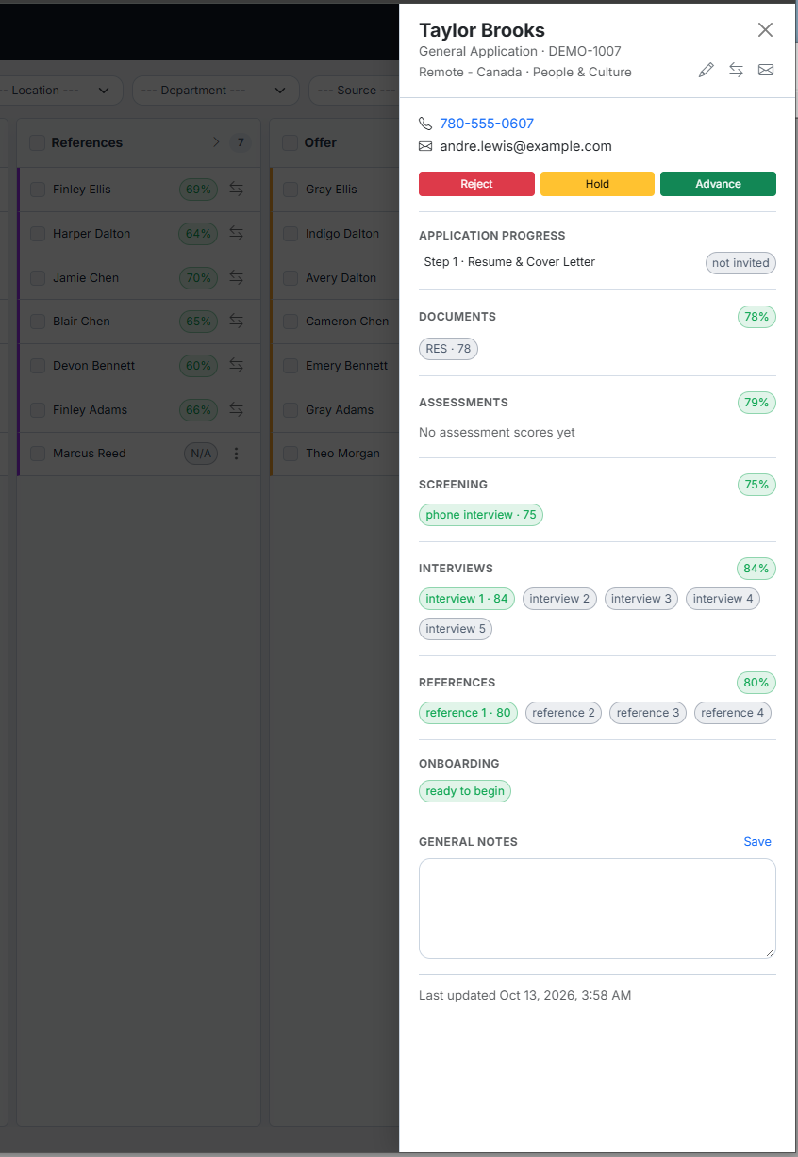
Task: Select the reference 2 chip
Action: click(564, 713)
